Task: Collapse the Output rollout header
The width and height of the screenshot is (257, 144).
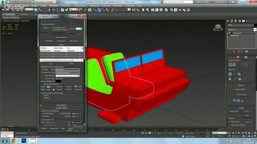Action: (x=61, y=45)
